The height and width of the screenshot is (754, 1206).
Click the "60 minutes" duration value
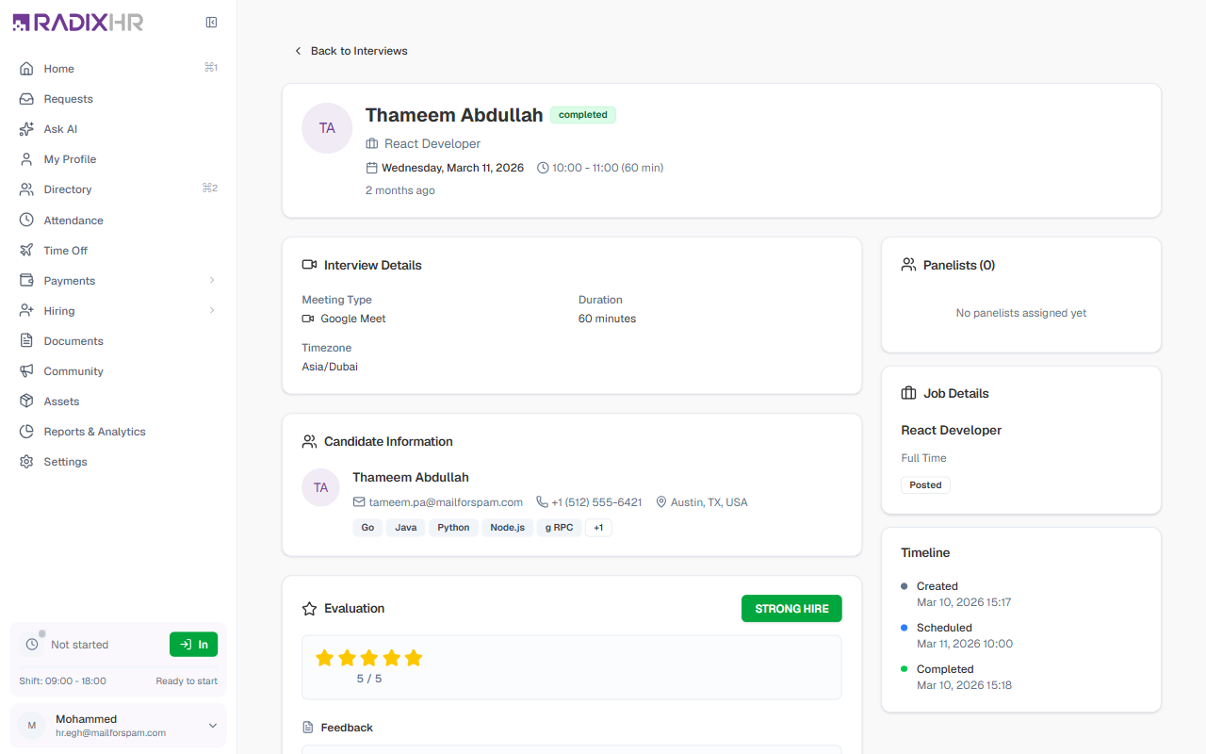pos(607,319)
